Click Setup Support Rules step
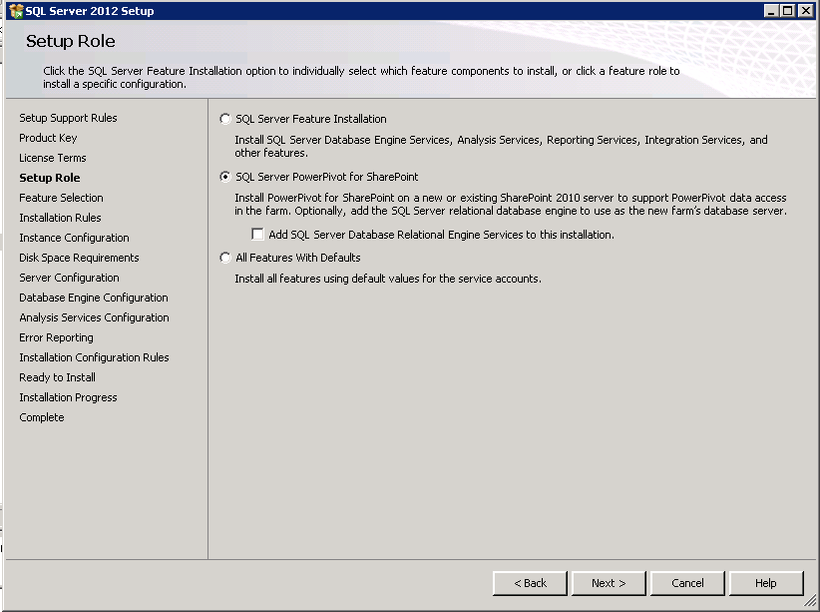The height and width of the screenshot is (612, 820). pyautogui.click(x=68, y=118)
